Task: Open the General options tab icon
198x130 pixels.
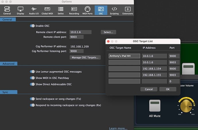Action: pos(7,9)
